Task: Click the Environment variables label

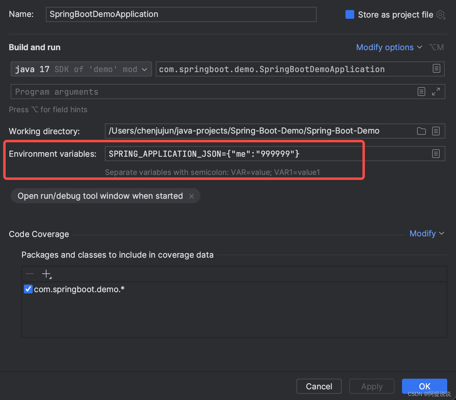Action: pos(53,154)
